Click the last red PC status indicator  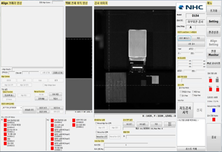coord(5,143)
